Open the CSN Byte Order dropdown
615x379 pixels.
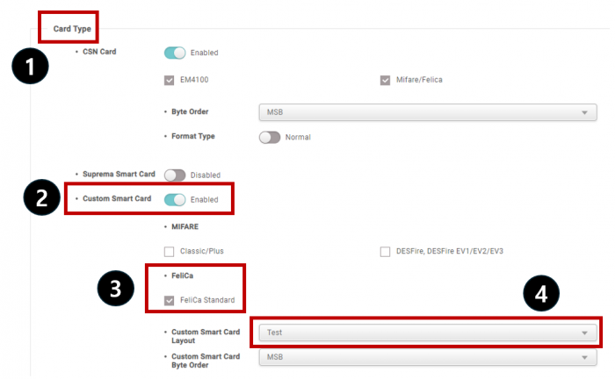tap(423, 112)
